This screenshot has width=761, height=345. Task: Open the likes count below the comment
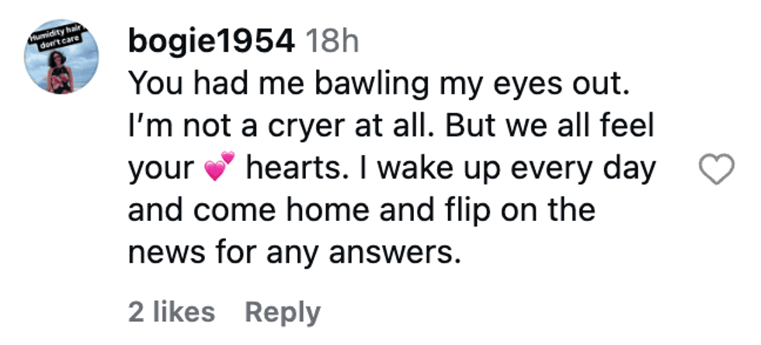172,312
